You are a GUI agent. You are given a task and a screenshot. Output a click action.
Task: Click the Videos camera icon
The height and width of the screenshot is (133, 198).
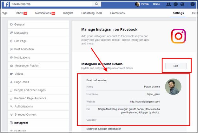click(11, 74)
